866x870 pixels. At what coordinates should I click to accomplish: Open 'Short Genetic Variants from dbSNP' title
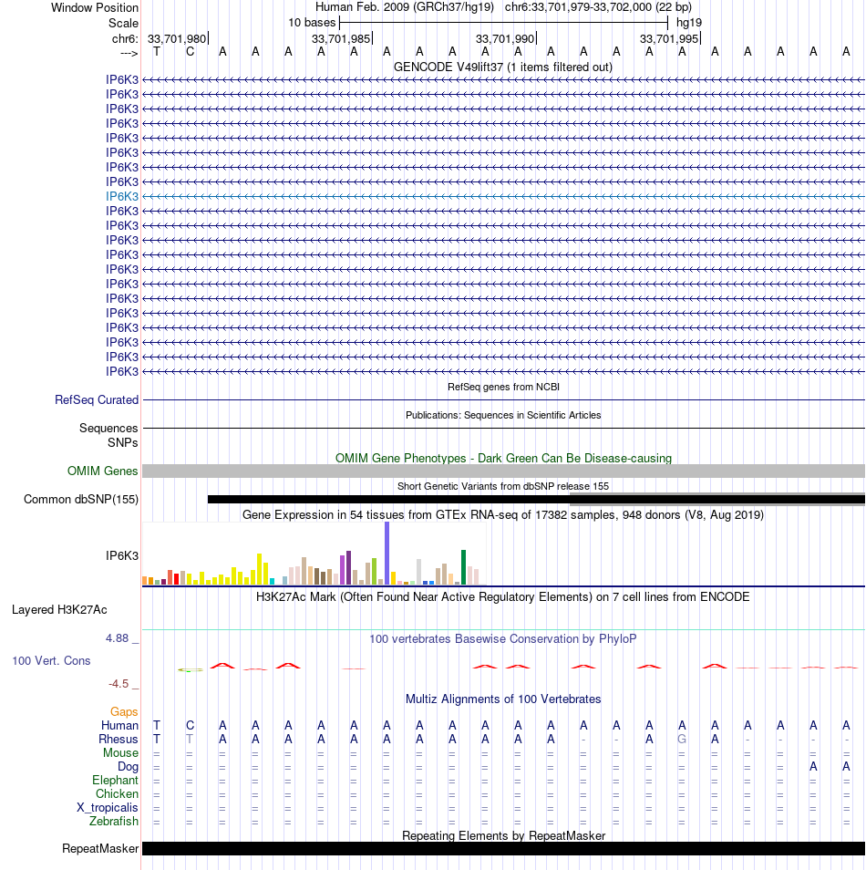[503, 486]
